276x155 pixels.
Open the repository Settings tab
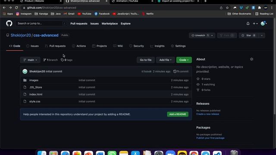point(178,46)
